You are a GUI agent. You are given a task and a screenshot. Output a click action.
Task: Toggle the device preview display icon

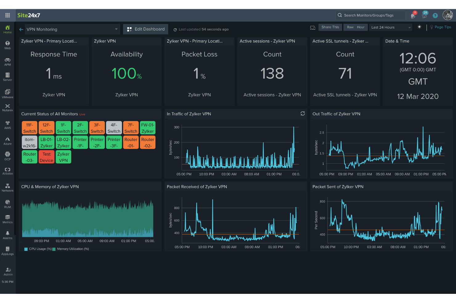313,27
